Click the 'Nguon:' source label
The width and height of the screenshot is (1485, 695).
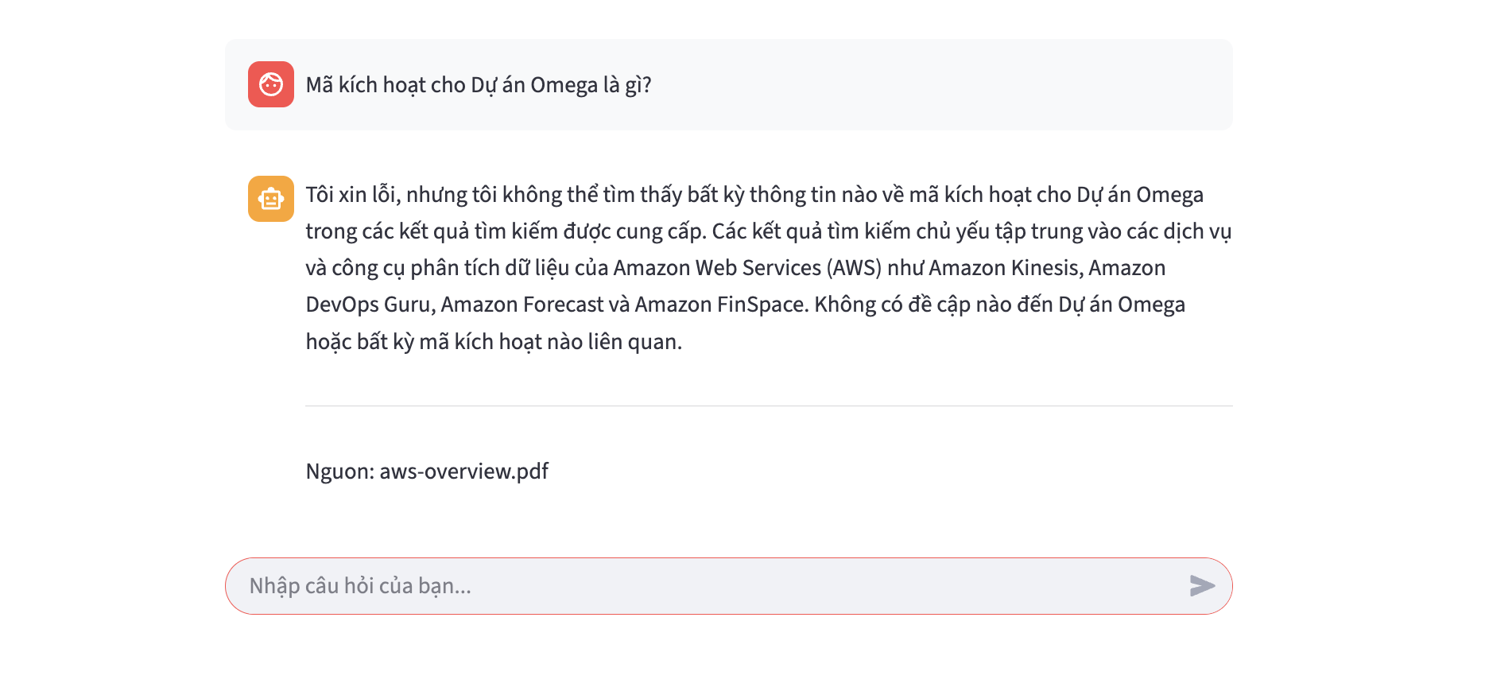coord(339,472)
